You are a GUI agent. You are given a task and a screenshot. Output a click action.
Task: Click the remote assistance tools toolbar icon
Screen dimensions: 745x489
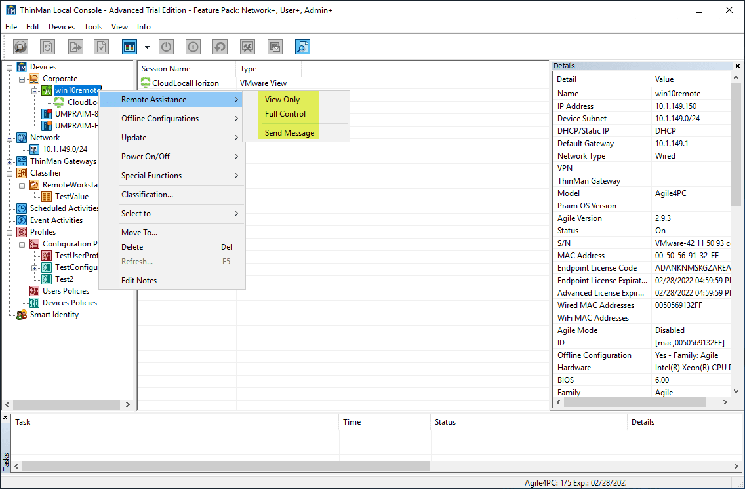247,47
